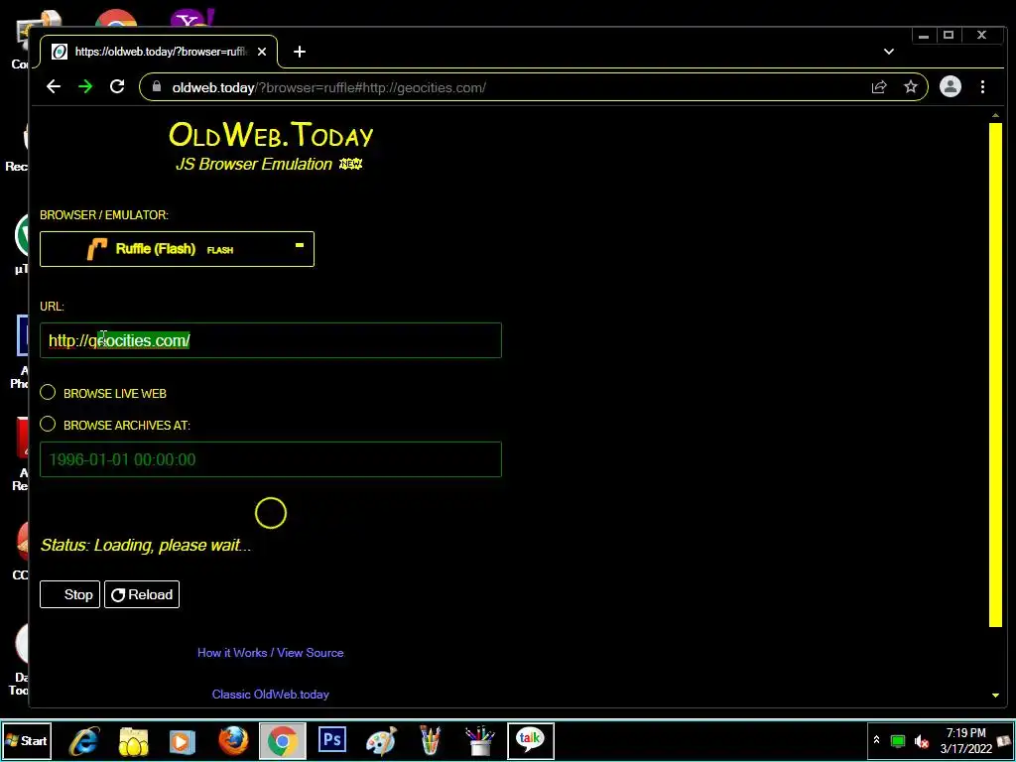The height and width of the screenshot is (762, 1016).
Task: Click the archive date 1996-01-01 field
Action: coord(271,459)
